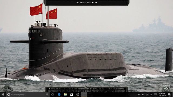
Task: Activate the Cortana microphone icon
Action: pyautogui.click(x=47, y=95)
